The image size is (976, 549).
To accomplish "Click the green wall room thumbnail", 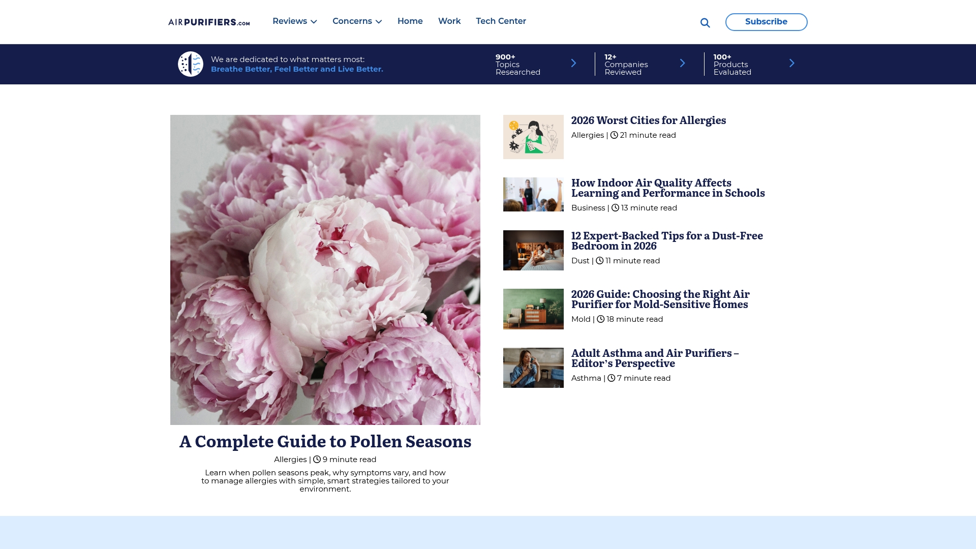I will (x=533, y=309).
